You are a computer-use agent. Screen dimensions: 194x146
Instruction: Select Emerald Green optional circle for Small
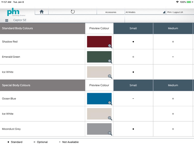133,57
